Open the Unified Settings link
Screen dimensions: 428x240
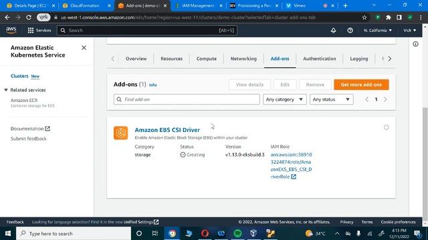coord(141,222)
